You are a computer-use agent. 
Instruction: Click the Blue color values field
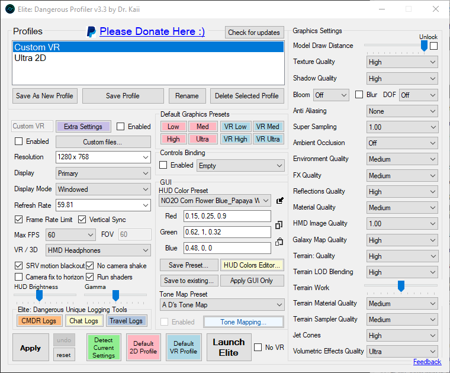[x=227, y=248]
